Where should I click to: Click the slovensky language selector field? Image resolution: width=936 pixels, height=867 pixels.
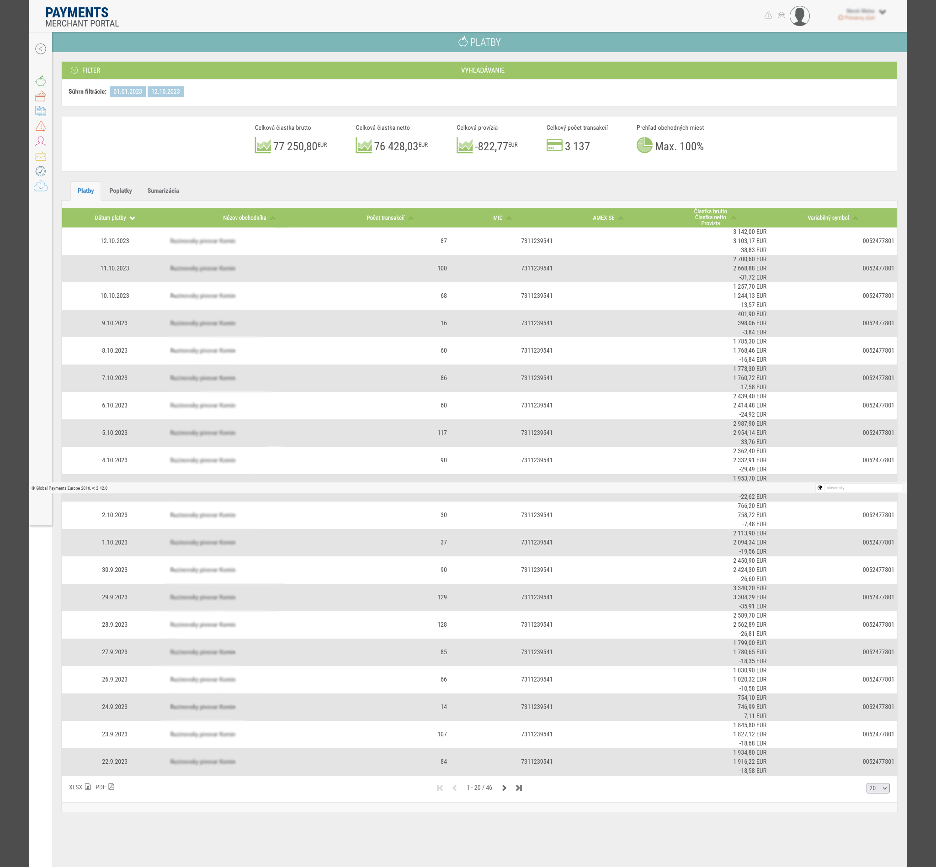pos(862,488)
